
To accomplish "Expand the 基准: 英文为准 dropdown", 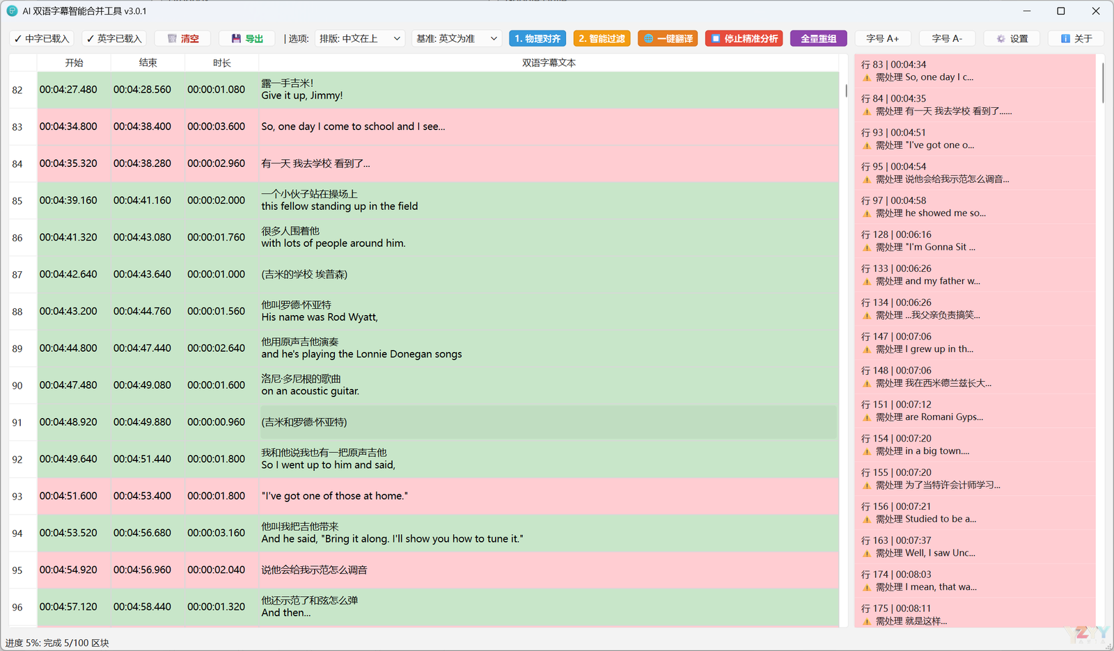I will (x=457, y=39).
